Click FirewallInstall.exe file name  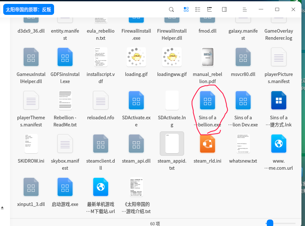tap(136, 35)
